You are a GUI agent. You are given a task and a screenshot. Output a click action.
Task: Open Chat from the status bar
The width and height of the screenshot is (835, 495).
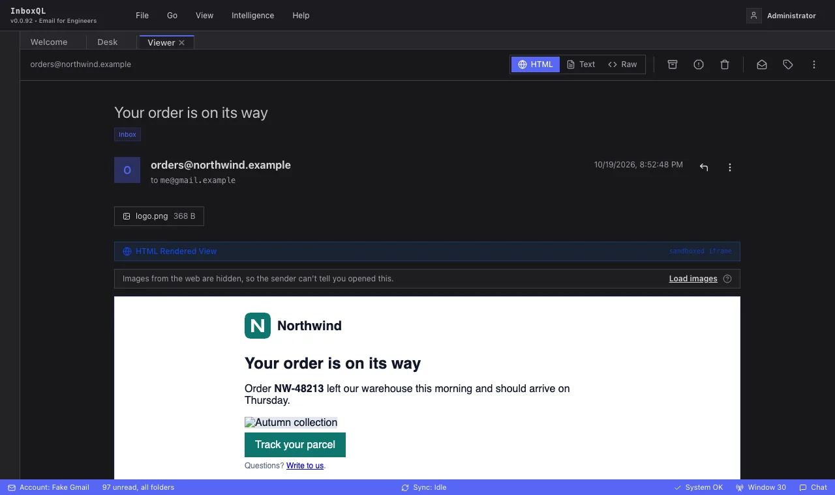click(x=813, y=487)
